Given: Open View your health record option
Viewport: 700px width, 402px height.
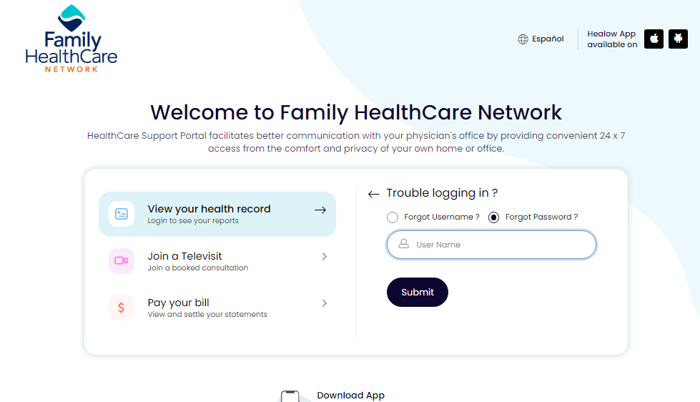Looking at the screenshot, I should pos(217,215).
